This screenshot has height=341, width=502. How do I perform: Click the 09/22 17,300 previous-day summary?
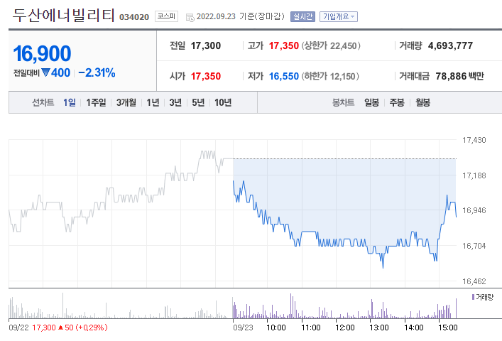(58, 328)
